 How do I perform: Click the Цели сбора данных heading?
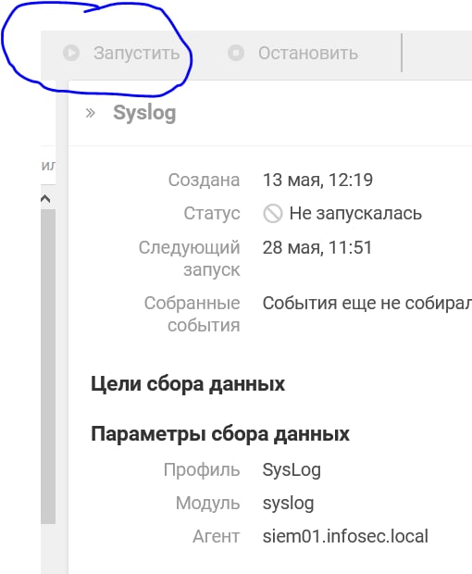(188, 384)
